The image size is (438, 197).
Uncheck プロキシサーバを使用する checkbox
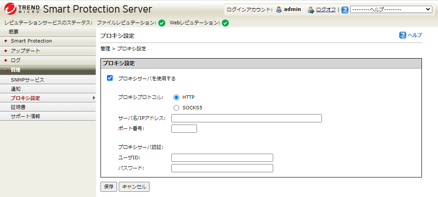point(110,79)
